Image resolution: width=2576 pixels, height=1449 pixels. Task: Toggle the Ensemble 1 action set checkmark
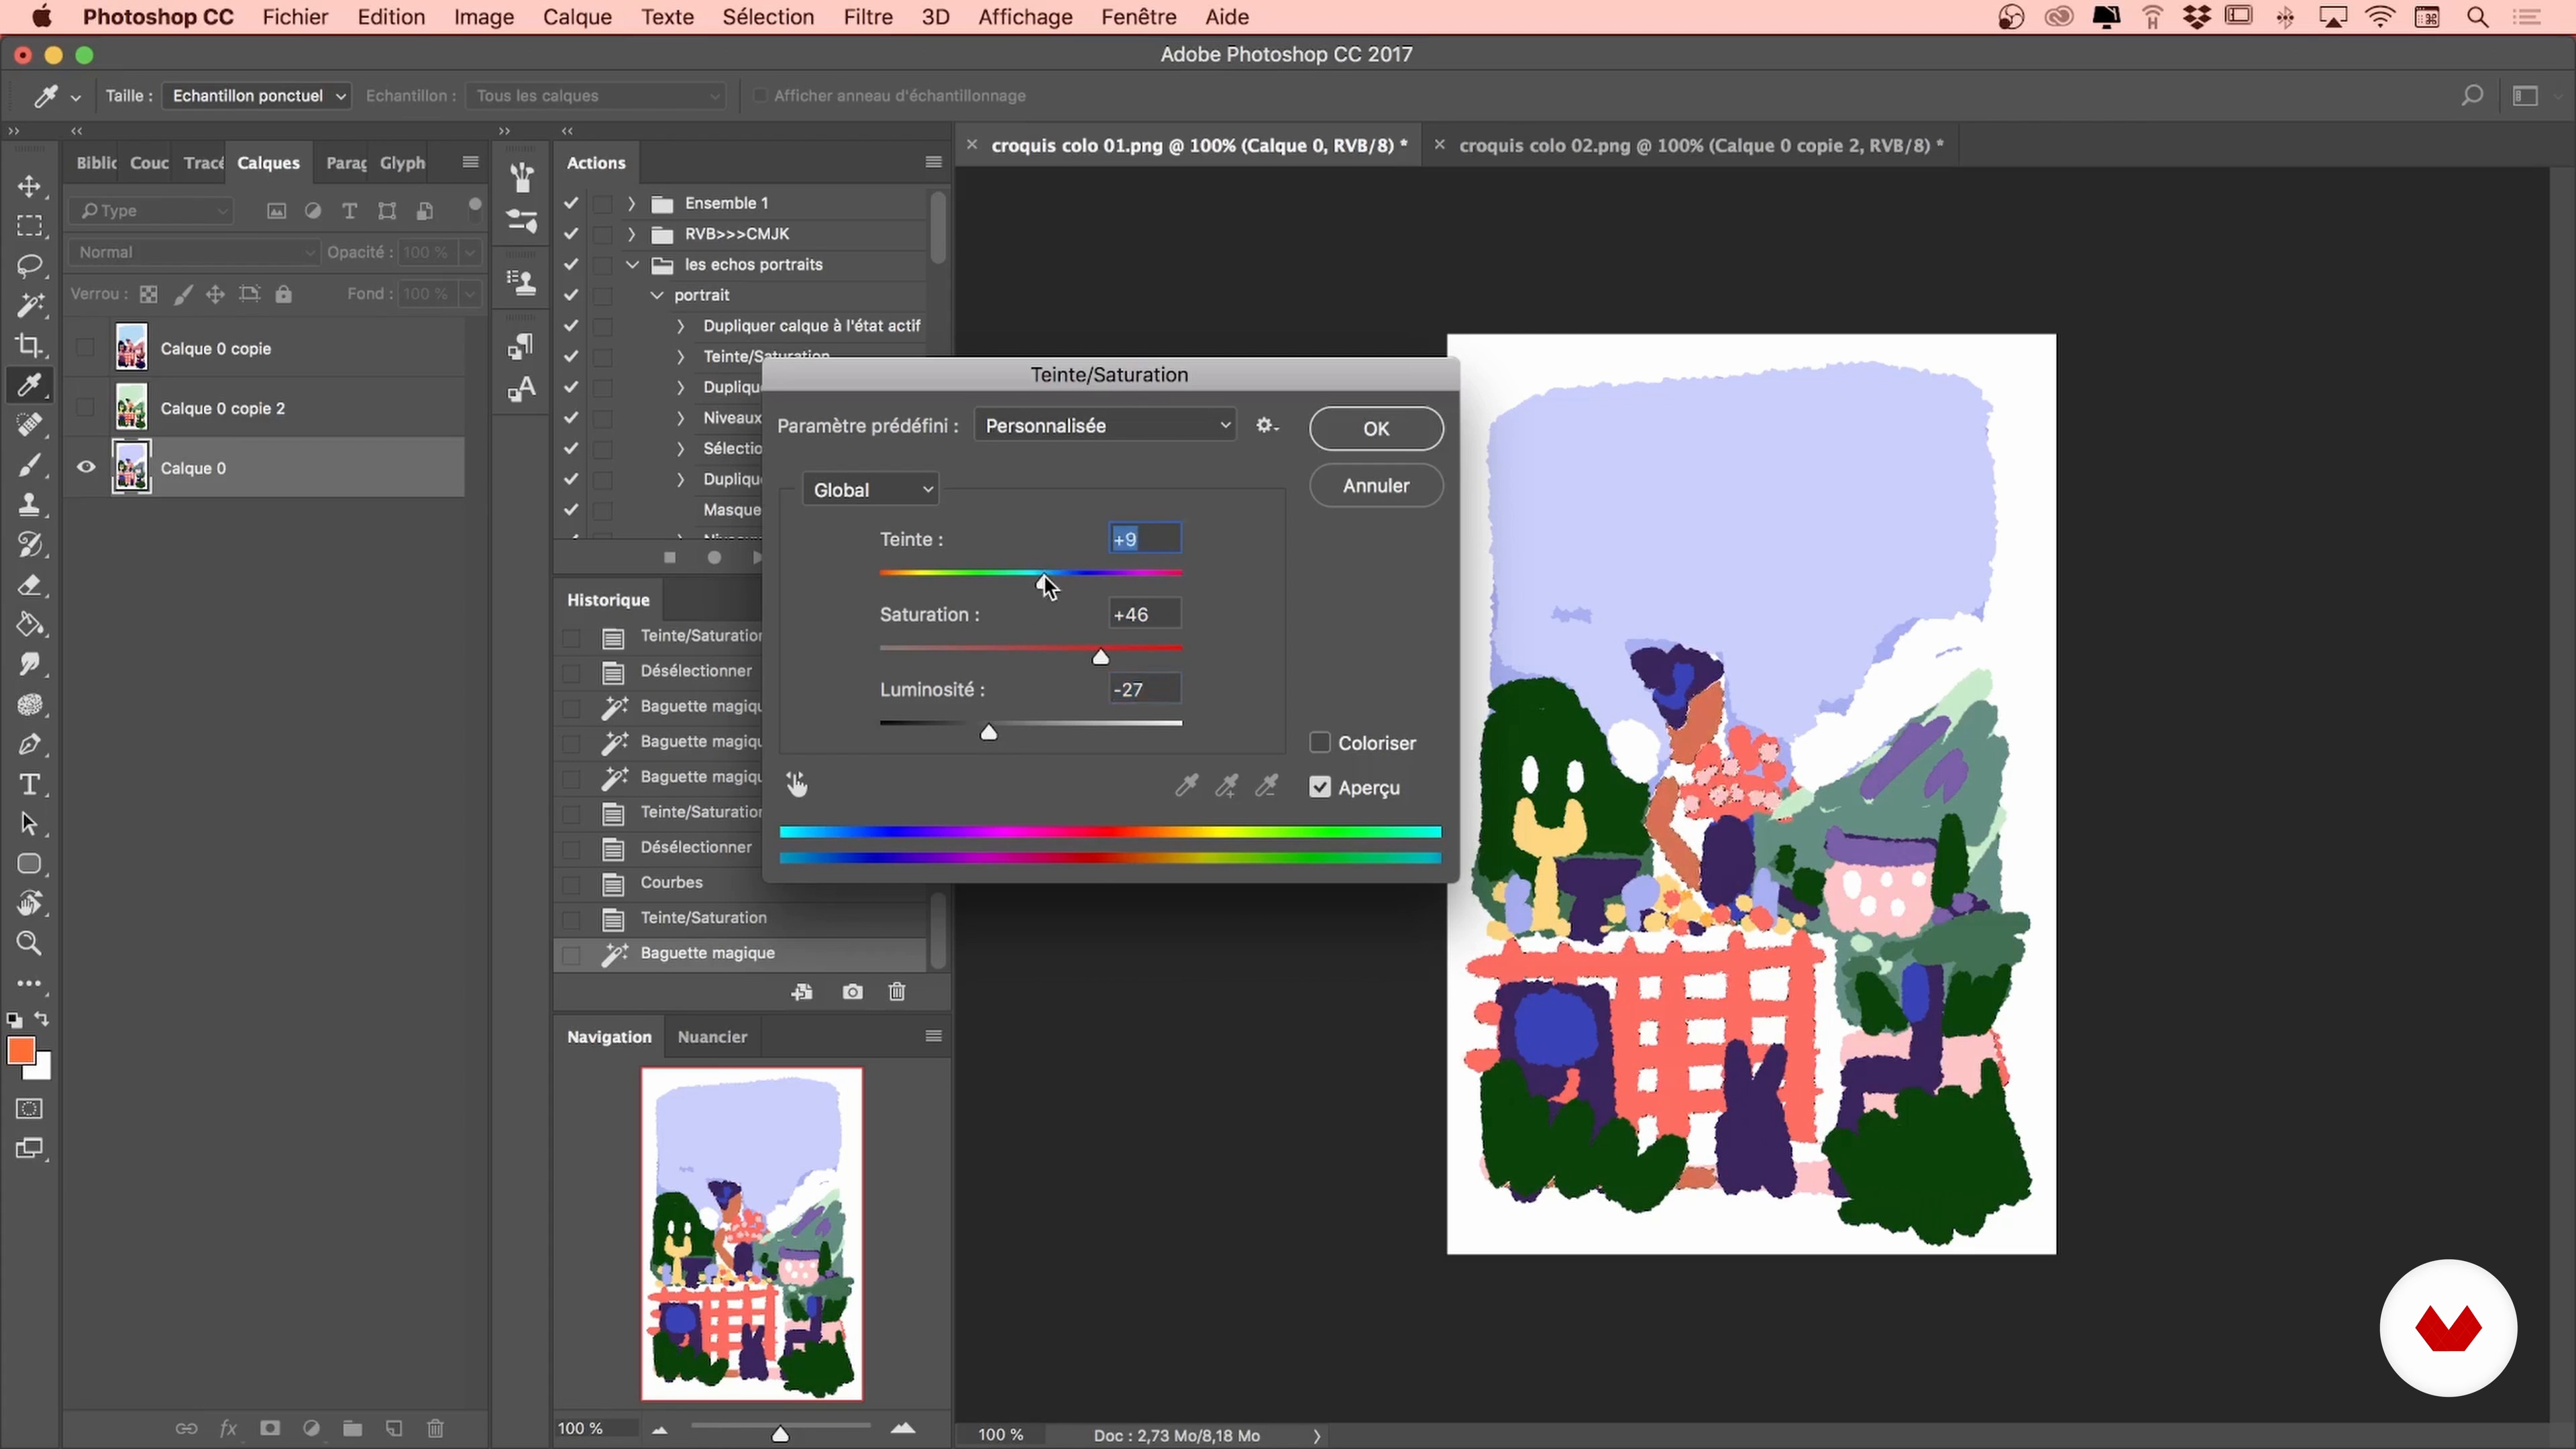click(571, 203)
